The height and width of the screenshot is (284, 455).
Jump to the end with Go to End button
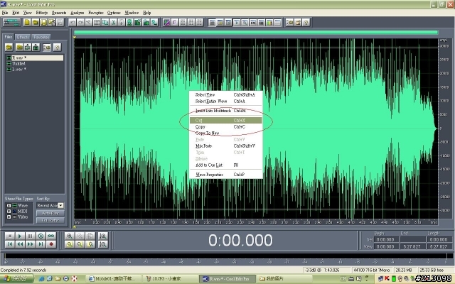(41, 244)
